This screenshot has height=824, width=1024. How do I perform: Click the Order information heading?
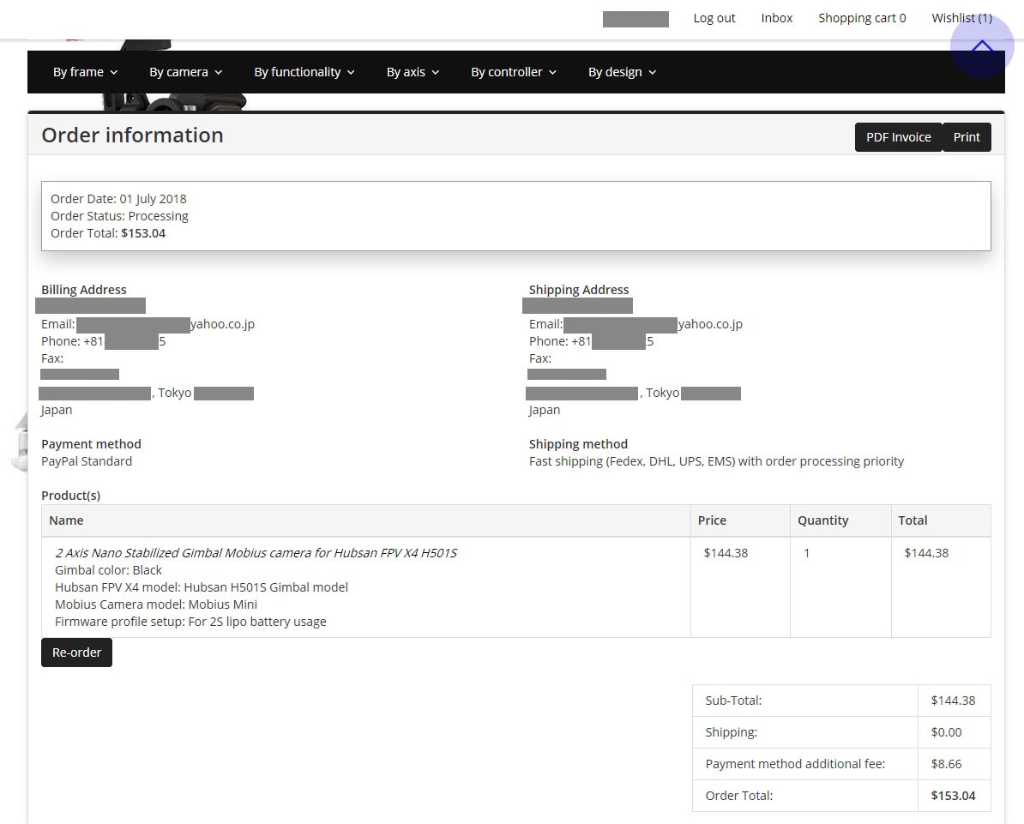coord(132,135)
